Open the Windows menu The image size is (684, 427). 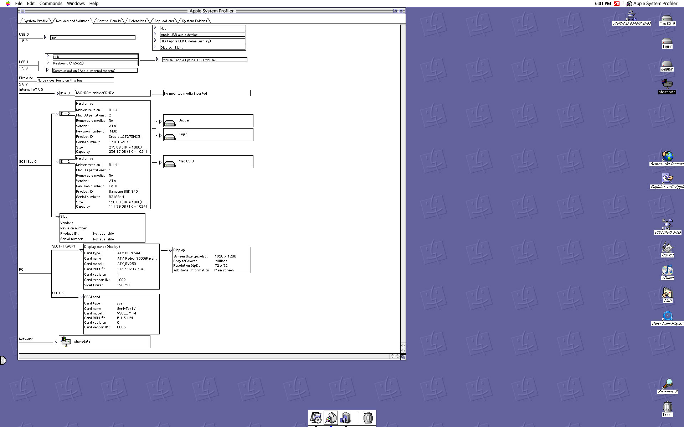[x=76, y=4]
